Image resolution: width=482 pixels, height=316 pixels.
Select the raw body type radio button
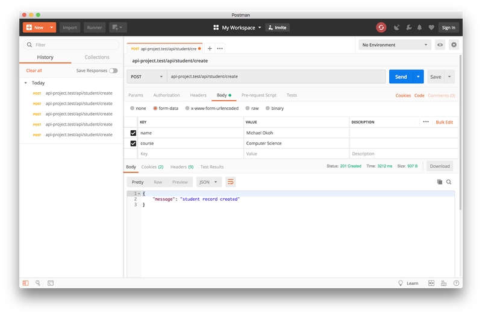pos(247,109)
